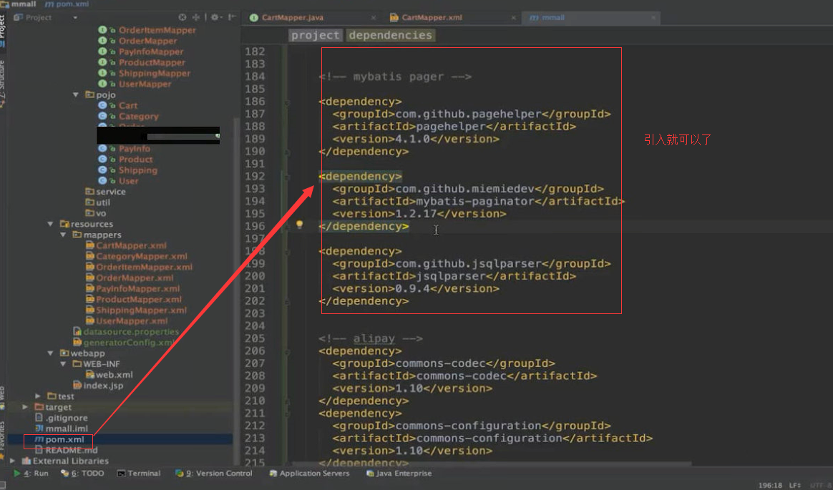Open the Terminal tool window
The image size is (833, 490).
point(139,473)
